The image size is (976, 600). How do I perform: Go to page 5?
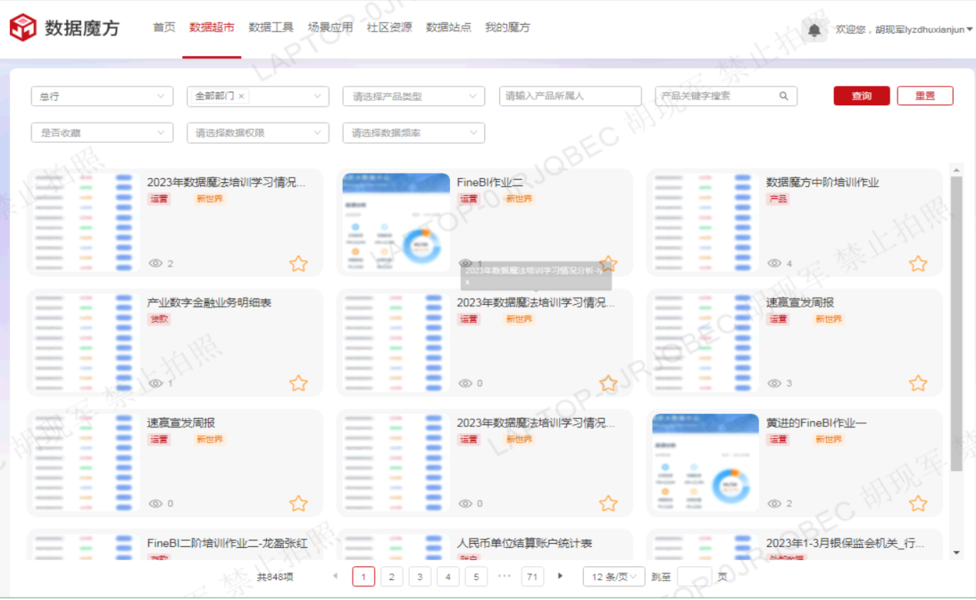(x=476, y=576)
